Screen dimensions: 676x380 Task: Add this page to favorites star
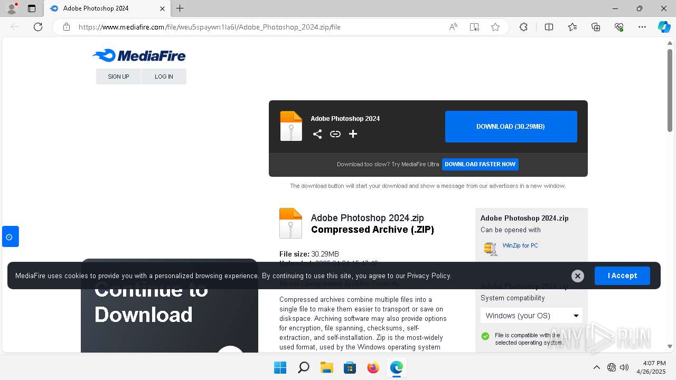coord(495,27)
